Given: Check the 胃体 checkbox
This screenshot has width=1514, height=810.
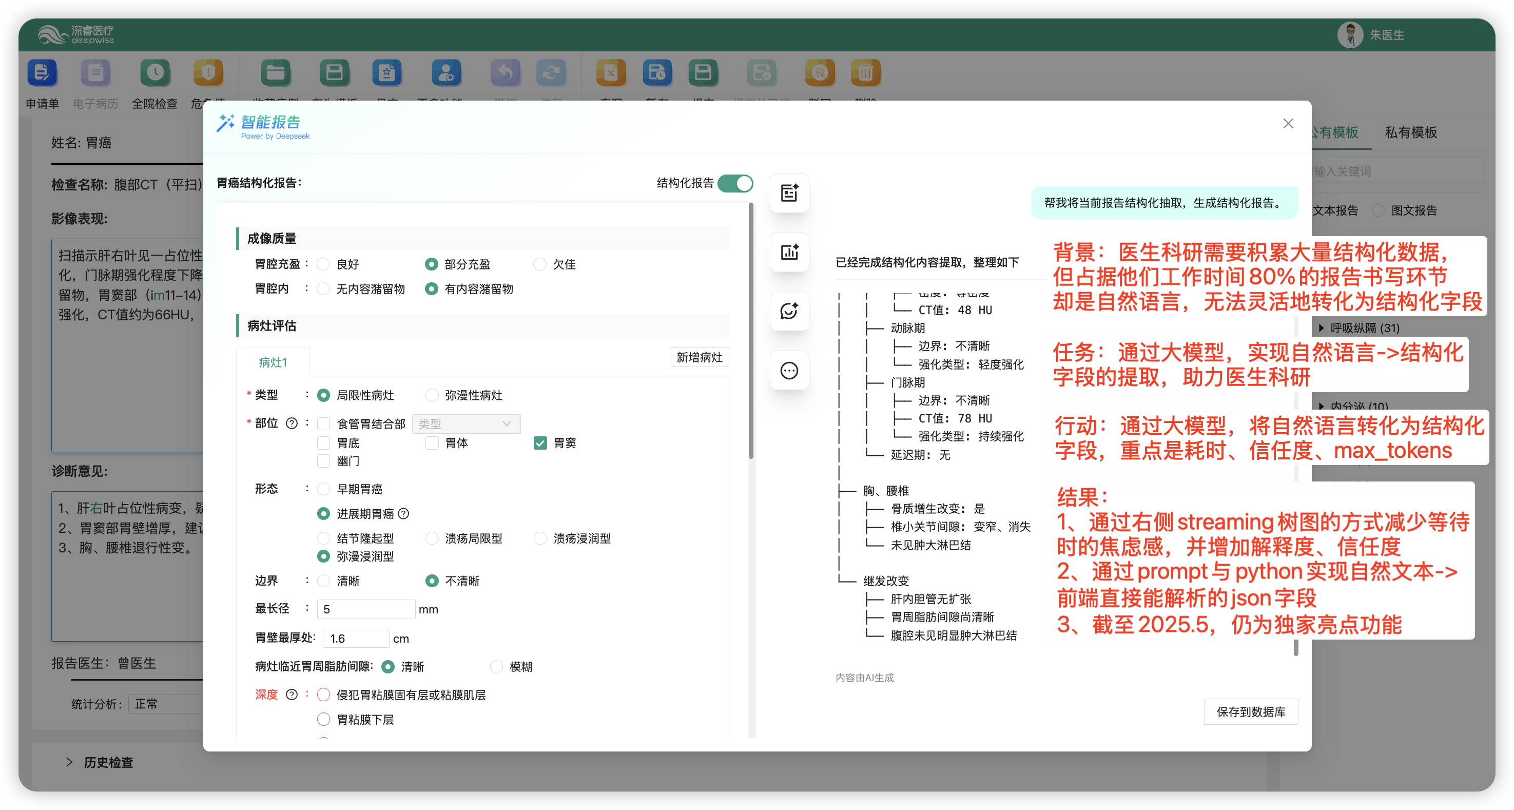Looking at the screenshot, I should (x=432, y=443).
